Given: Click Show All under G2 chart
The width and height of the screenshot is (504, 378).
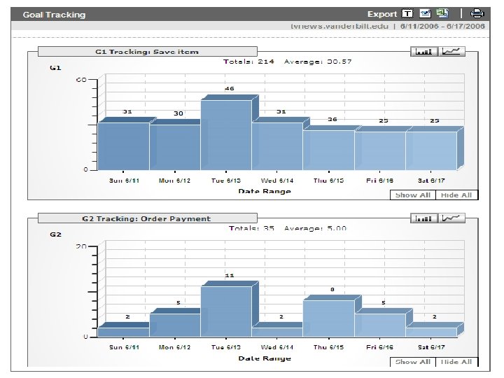Looking at the screenshot, I should click(413, 362).
